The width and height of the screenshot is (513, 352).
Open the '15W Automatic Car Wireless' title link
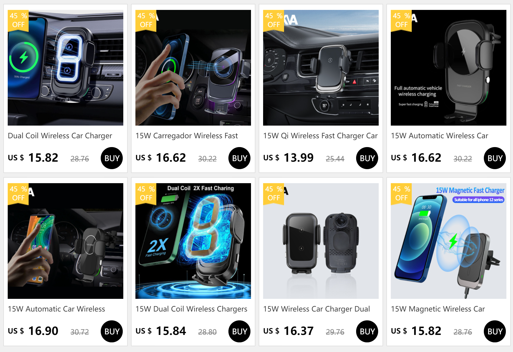click(x=56, y=309)
